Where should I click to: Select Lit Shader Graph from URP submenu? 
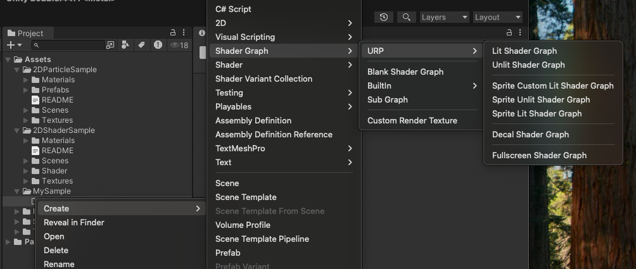525,51
